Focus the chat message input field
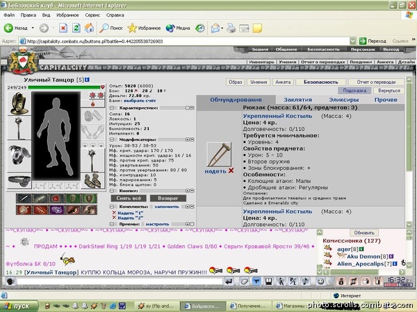The image size is (417, 312). click(x=120, y=281)
